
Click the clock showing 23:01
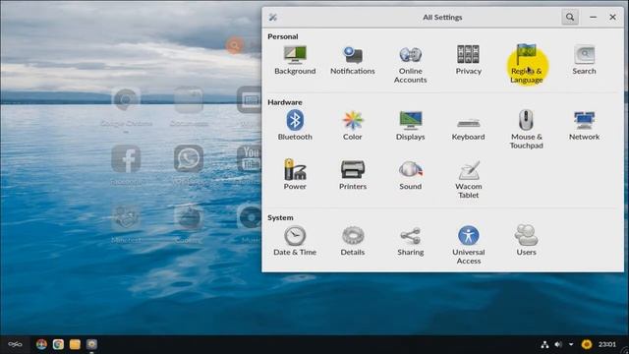607,344
